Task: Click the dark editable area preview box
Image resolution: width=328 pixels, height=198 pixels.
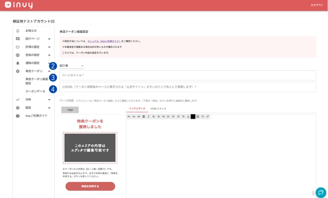Action: (90, 148)
